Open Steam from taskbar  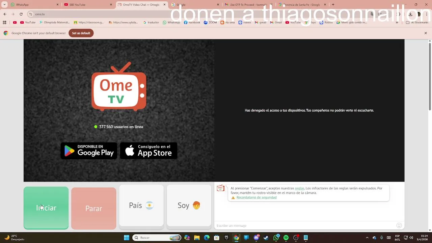coord(266,238)
